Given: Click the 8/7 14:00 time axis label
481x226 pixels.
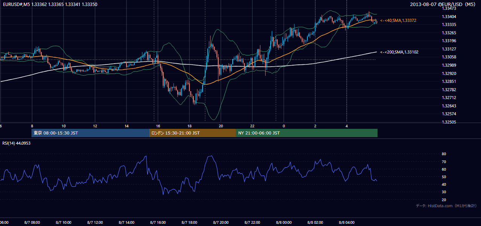Looking at the screenshot, I should tap(126, 222).
